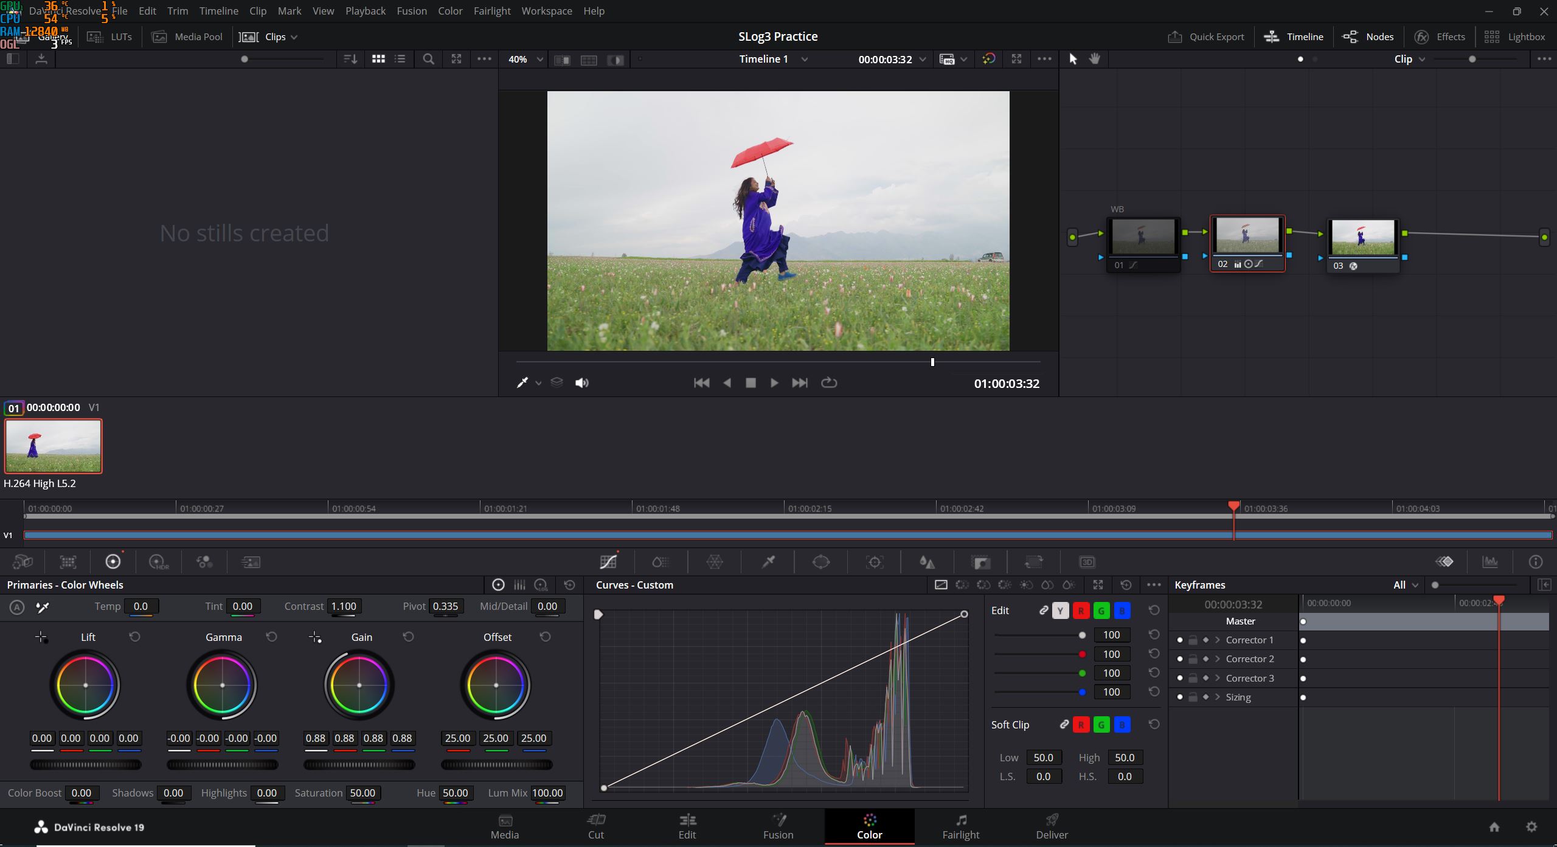Adjust the Lift master wheel slider

86,765
